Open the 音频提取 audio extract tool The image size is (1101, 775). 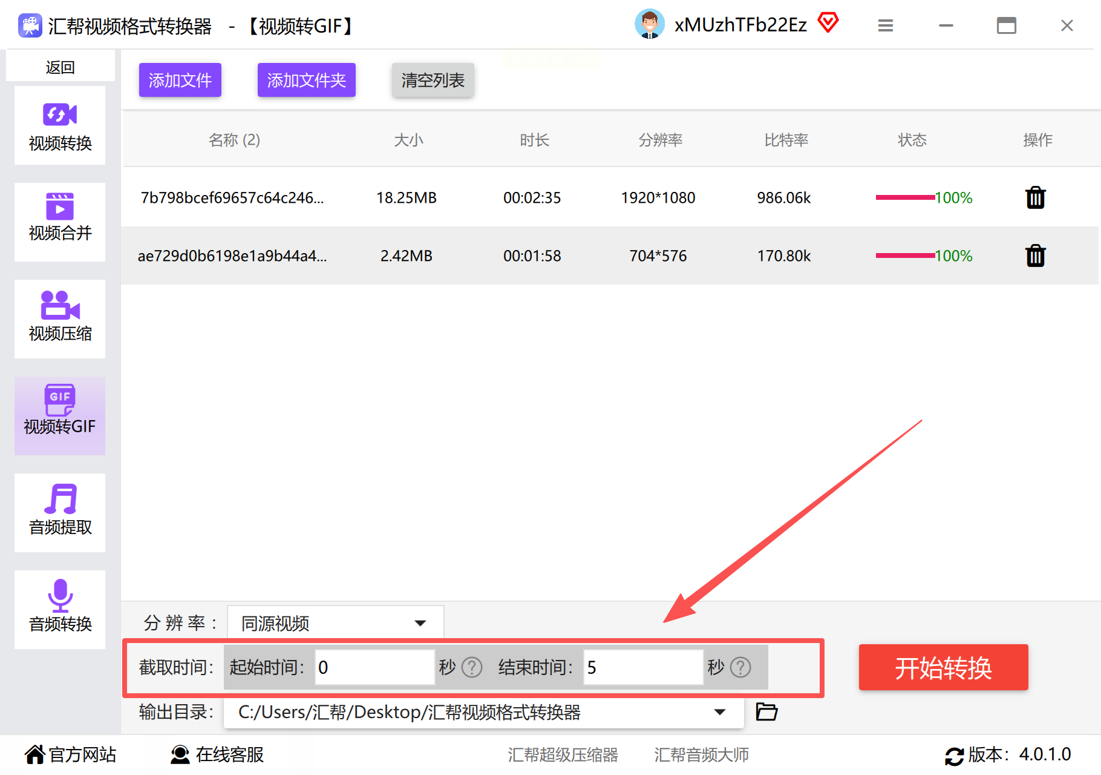point(60,513)
